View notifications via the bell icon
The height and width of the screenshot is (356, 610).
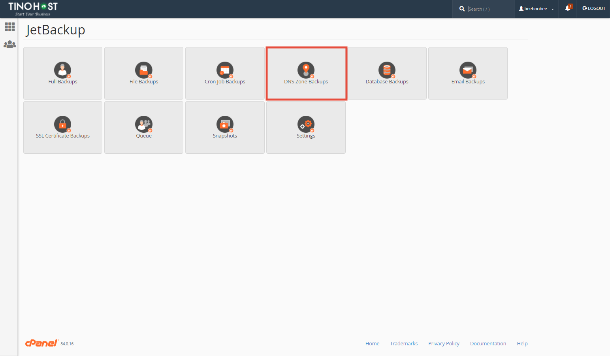[x=568, y=8]
